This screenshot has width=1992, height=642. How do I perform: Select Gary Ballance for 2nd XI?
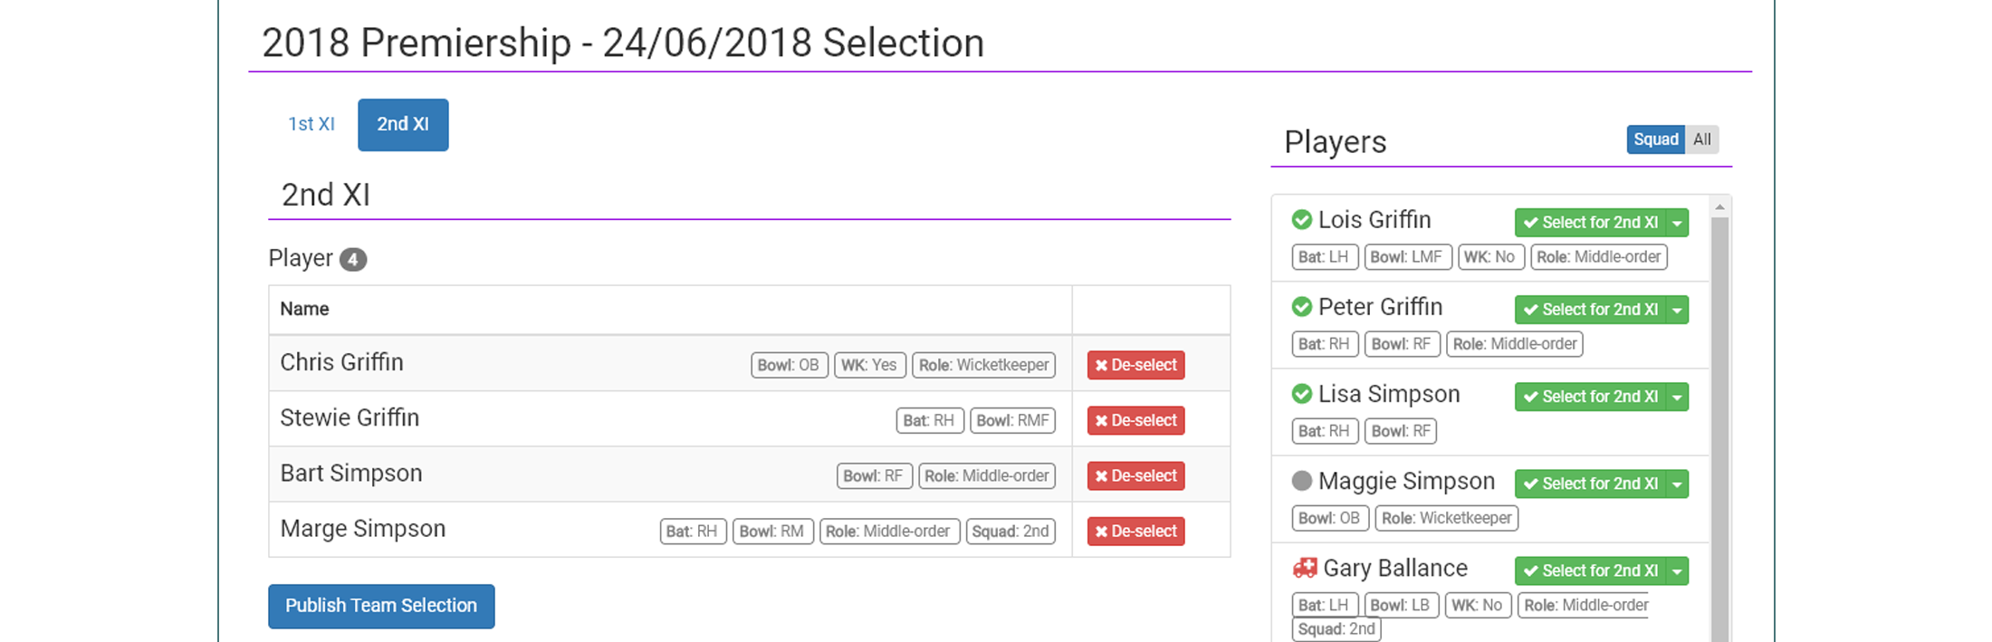(x=1590, y=570)
